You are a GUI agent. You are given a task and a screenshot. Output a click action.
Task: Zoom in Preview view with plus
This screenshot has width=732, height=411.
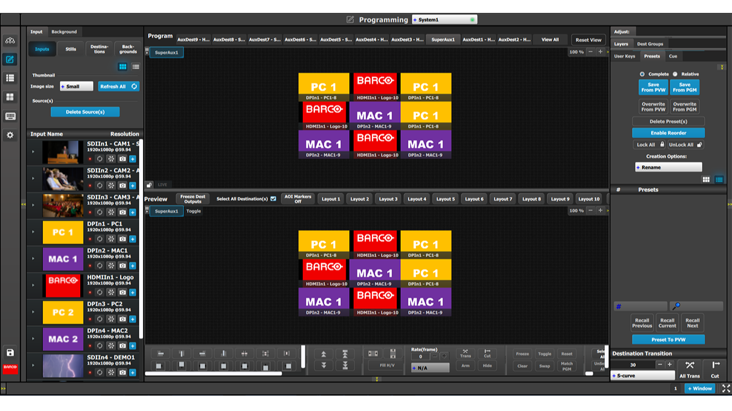601,211
